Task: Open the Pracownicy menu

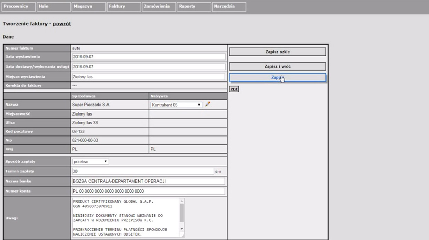Action: [x=19, y=7]
